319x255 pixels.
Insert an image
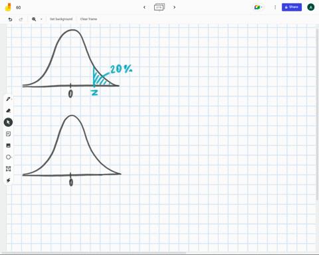click(9, 145)
